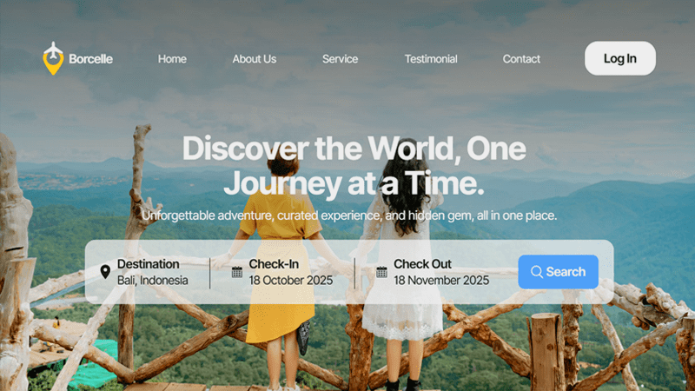This screenshot has width=695, height=391.
Task: Click the blue Search button
Action: 558,272
